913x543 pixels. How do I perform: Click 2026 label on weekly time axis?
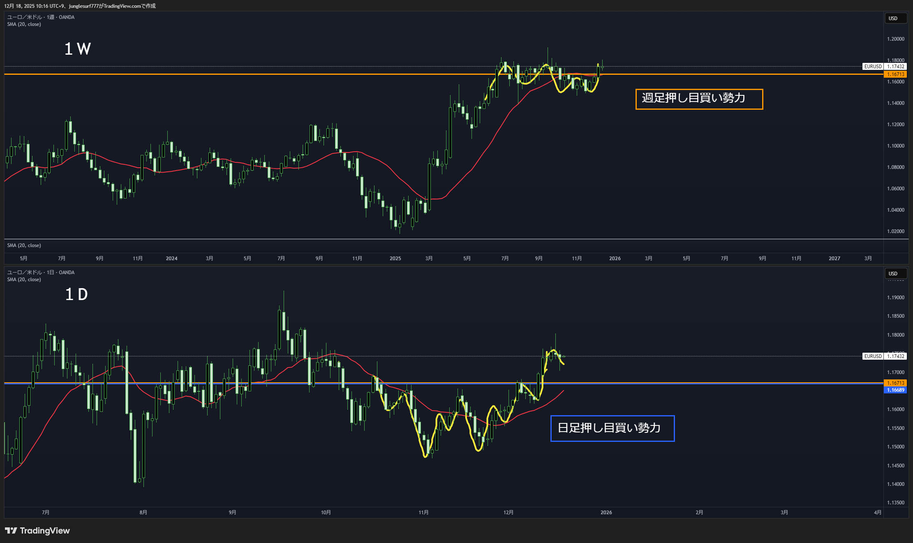615,259
